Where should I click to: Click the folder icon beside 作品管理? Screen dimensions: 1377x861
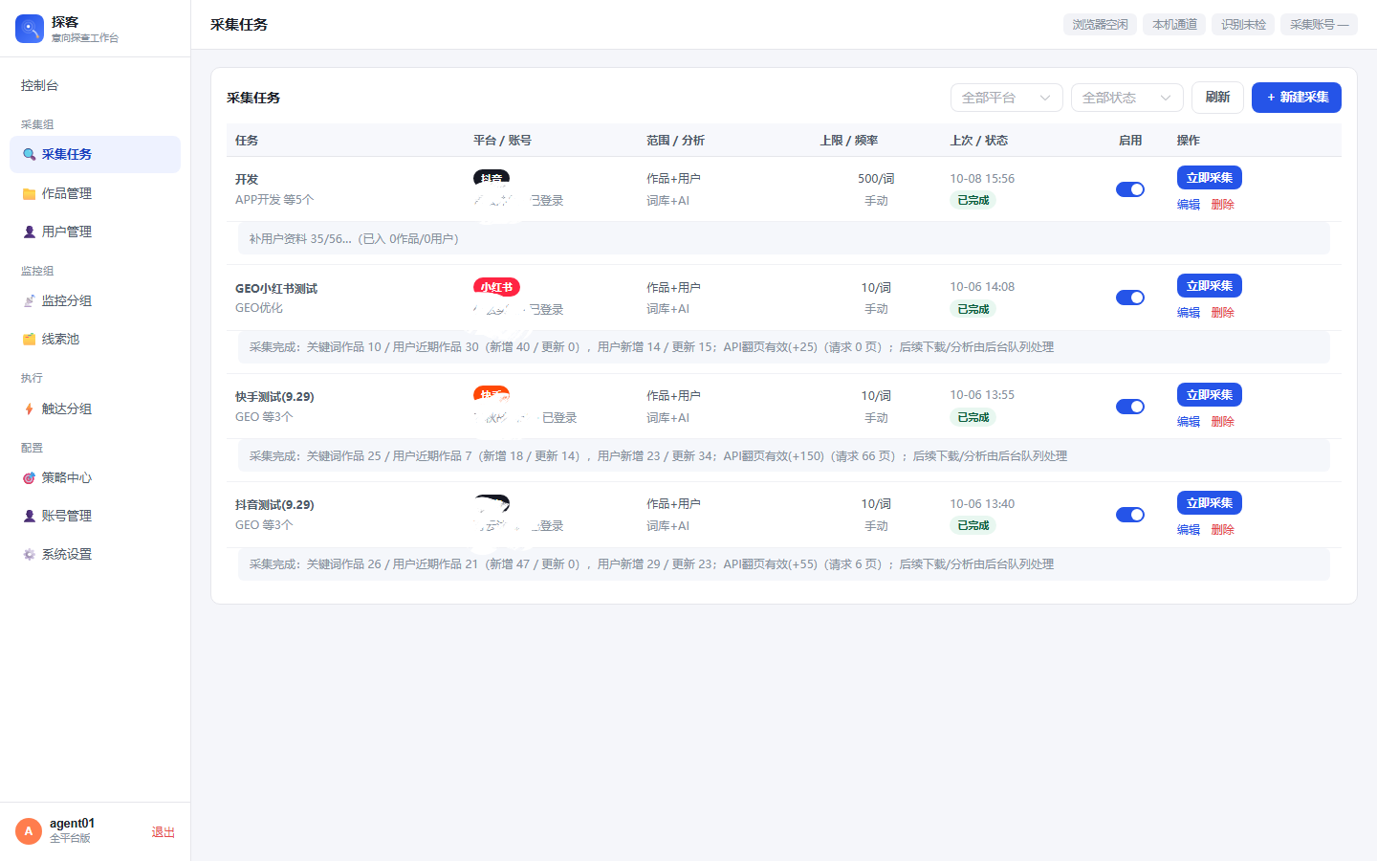[29, 193]
